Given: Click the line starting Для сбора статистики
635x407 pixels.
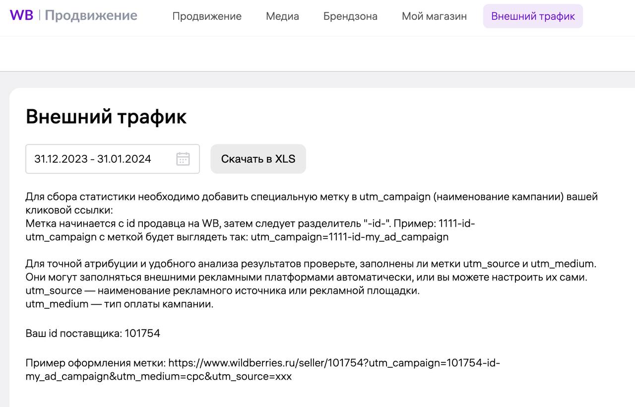Looking at the screenshot, I should pyautogui.click(x=312, y=197).
